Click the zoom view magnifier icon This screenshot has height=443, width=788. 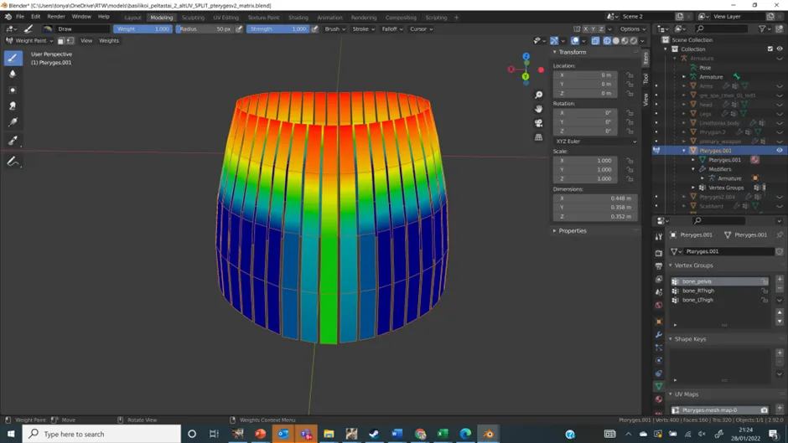tap(538, 95)
